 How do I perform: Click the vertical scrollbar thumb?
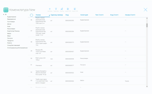click(x=147, y=25)
